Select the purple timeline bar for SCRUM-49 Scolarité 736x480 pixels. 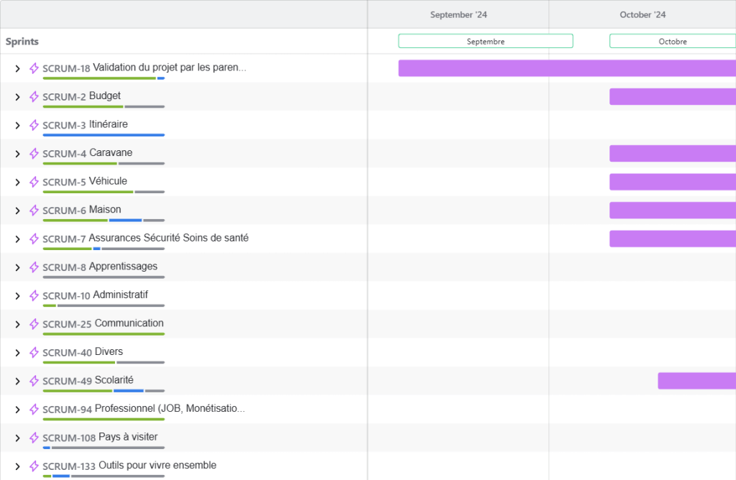[696, 381]
